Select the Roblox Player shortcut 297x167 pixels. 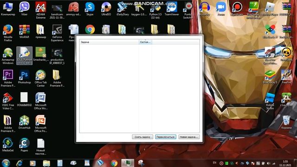[270, 9]
